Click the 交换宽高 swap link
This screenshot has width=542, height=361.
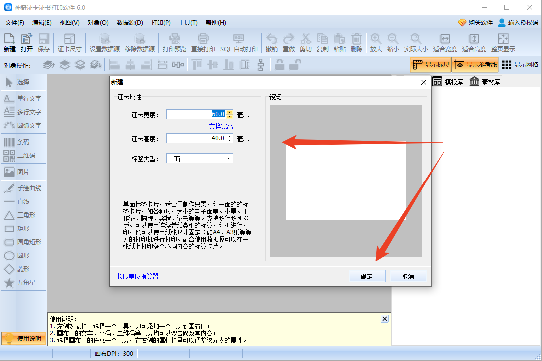pyautogui.click(x=221, y=126)
